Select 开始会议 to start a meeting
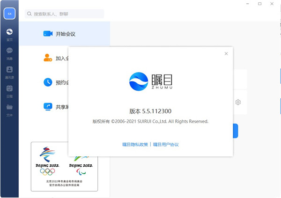The width and height of the screenshot is (281, 198). pos(65,34)
